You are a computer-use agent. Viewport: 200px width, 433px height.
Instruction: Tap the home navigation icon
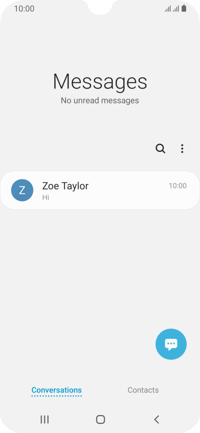(x=100, y=420)
